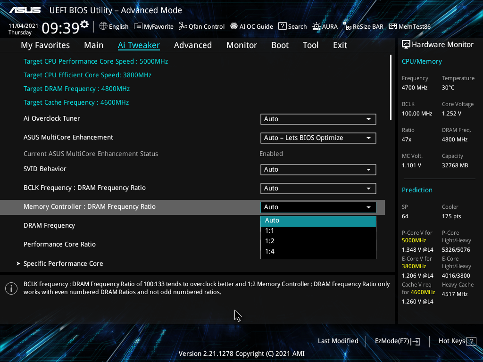This screenshot has width=483, height=362.
Task: Open the Tool tab
Action: point(310,45)
